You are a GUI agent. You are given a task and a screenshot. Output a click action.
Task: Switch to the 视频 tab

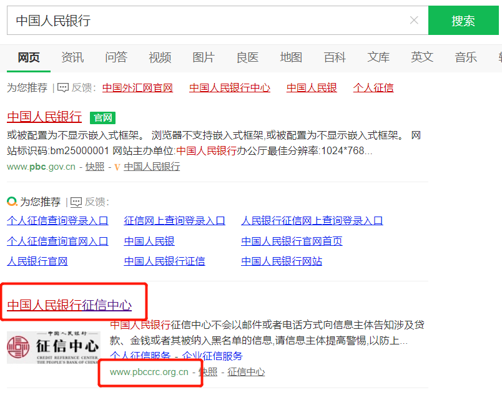(160, 57)
